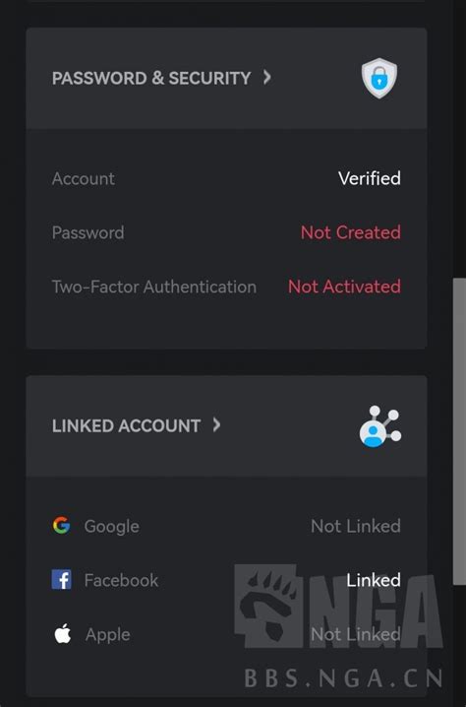
Task: Select the red Not Created password status
Action: pos(351,232)
